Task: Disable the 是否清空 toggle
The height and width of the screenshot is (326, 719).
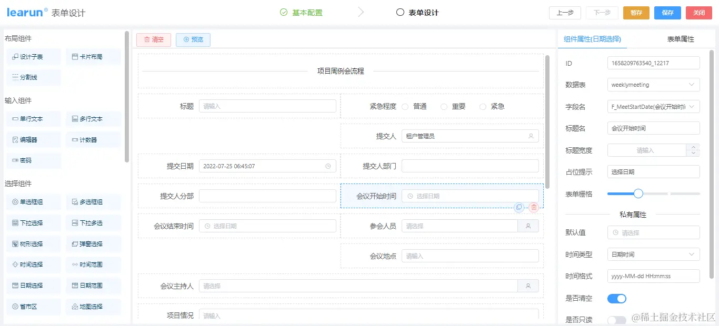Action: pyautogui.click(x=616, y=298)
